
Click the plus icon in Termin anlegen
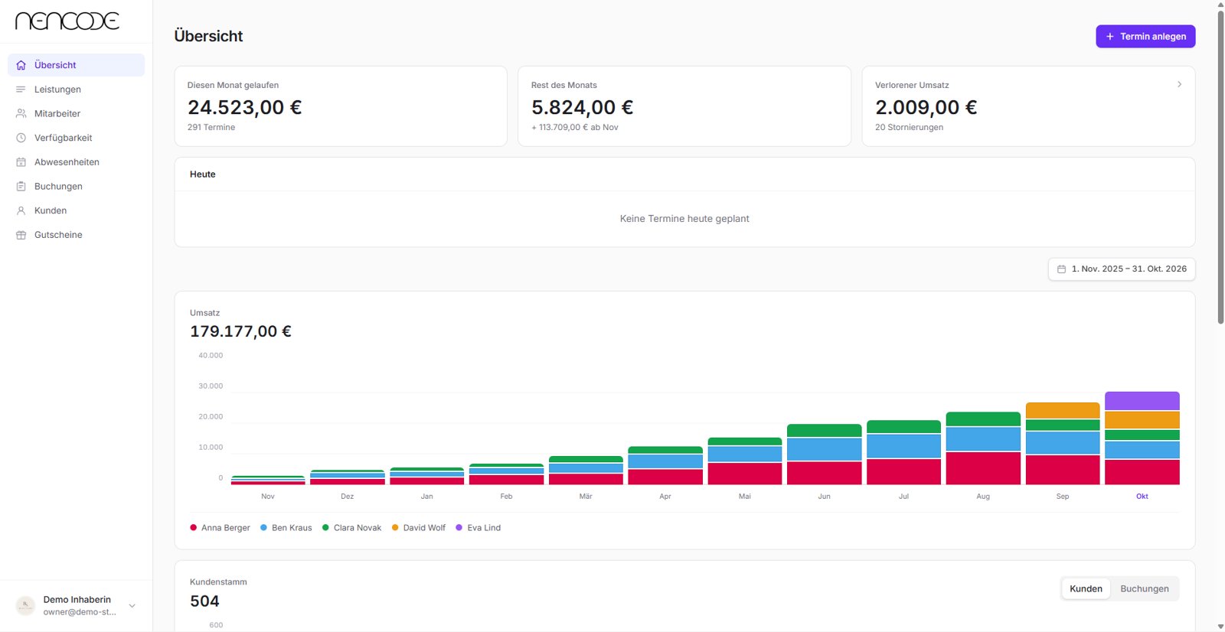tap(1110, 37)
